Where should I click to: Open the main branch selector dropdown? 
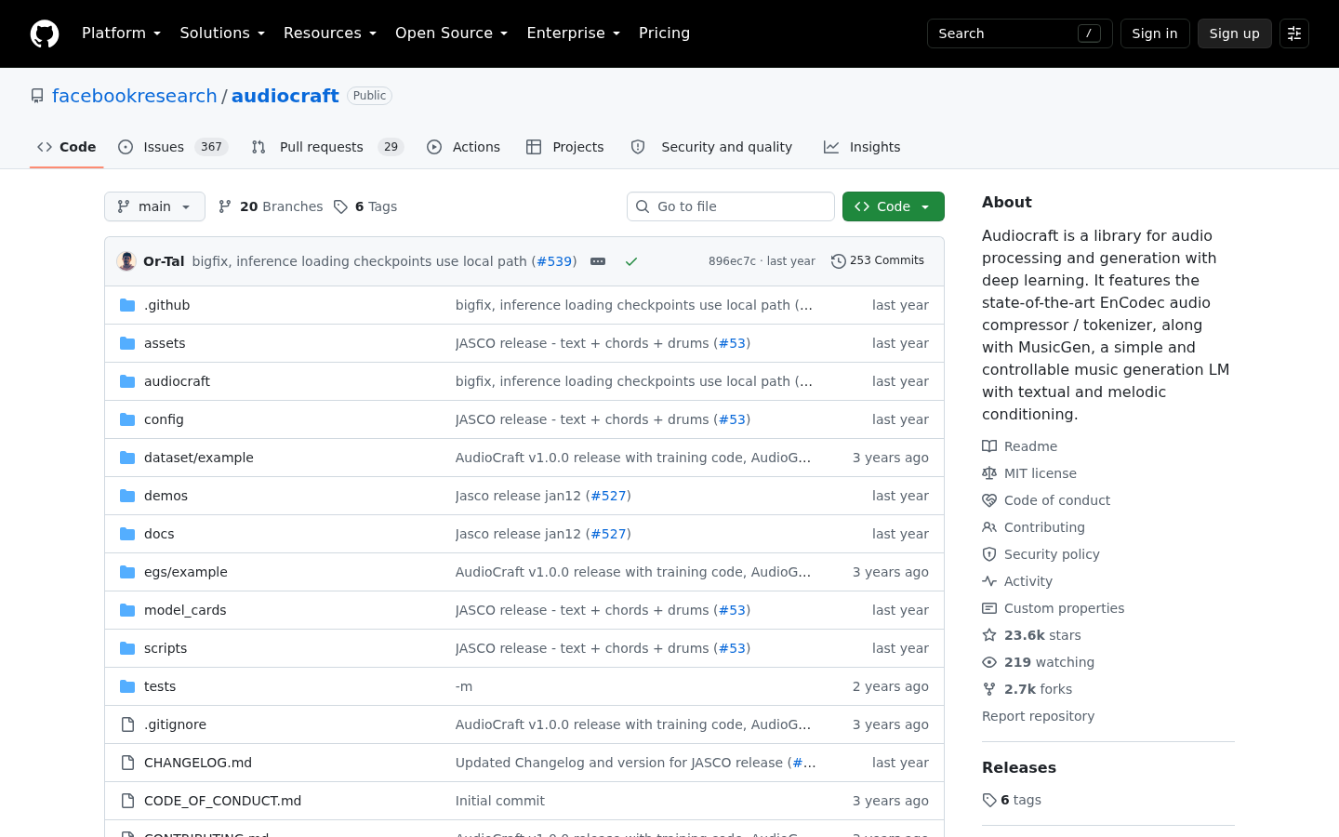[x=154, y=206]
